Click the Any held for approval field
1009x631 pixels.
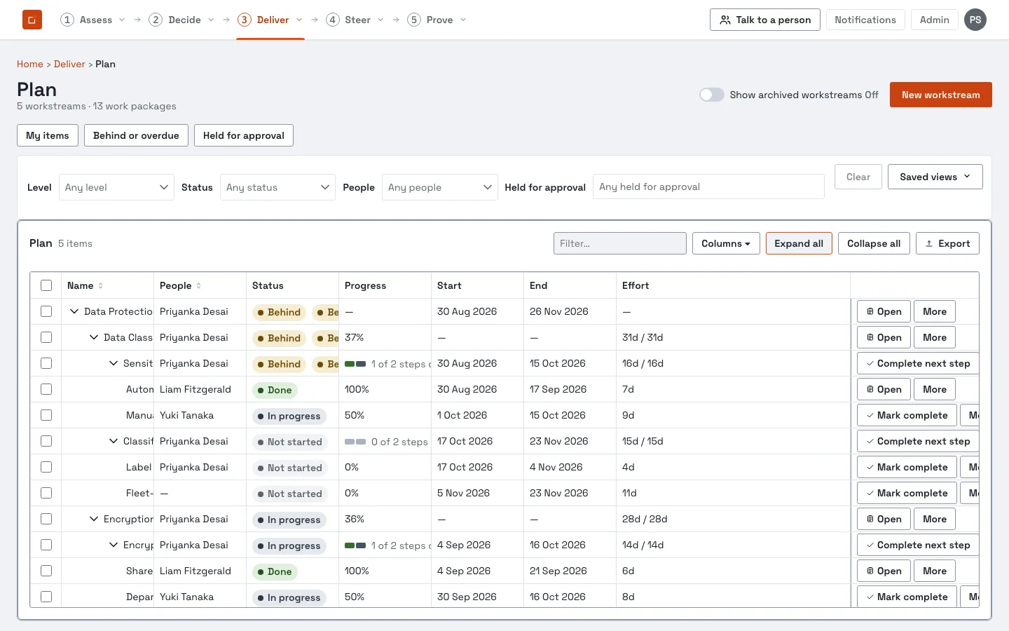click(x=708, y=186)
